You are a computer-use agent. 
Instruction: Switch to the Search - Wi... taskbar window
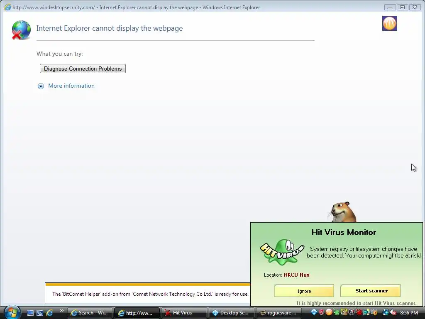point(90,313)
